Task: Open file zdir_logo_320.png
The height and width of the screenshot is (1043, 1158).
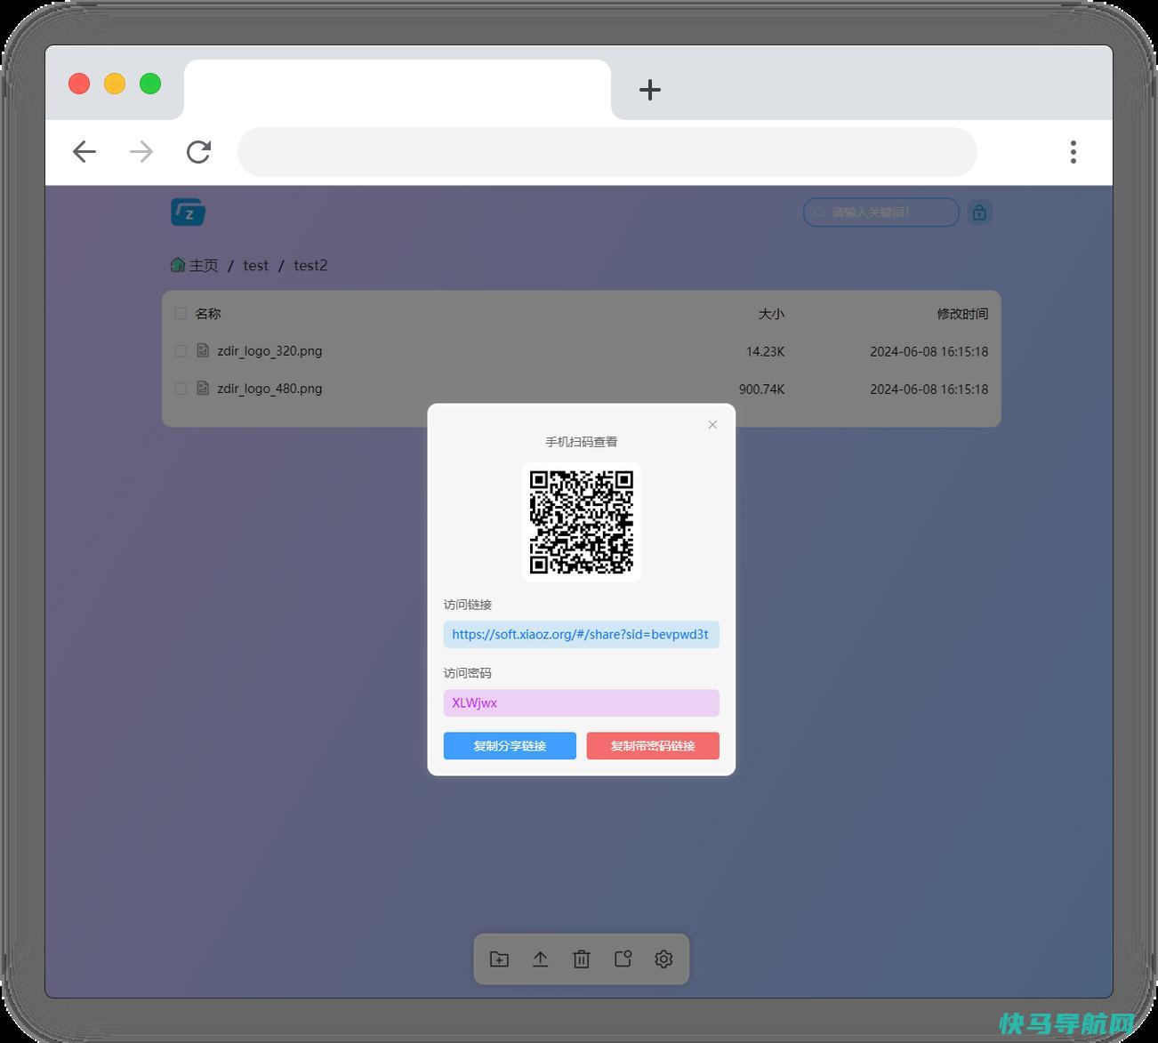Action: click(269, 351)
